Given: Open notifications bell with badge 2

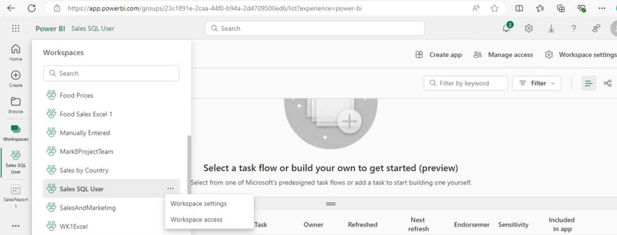Looking at the screenshot, I should pos(507,28).
